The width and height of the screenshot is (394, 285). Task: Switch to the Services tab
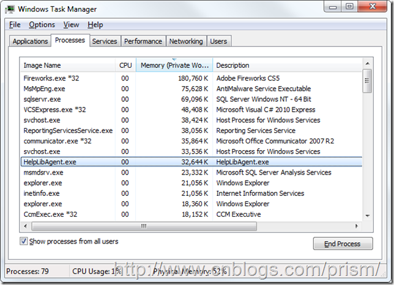click(105, 41)
